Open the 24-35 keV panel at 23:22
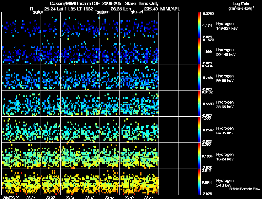 11,130
